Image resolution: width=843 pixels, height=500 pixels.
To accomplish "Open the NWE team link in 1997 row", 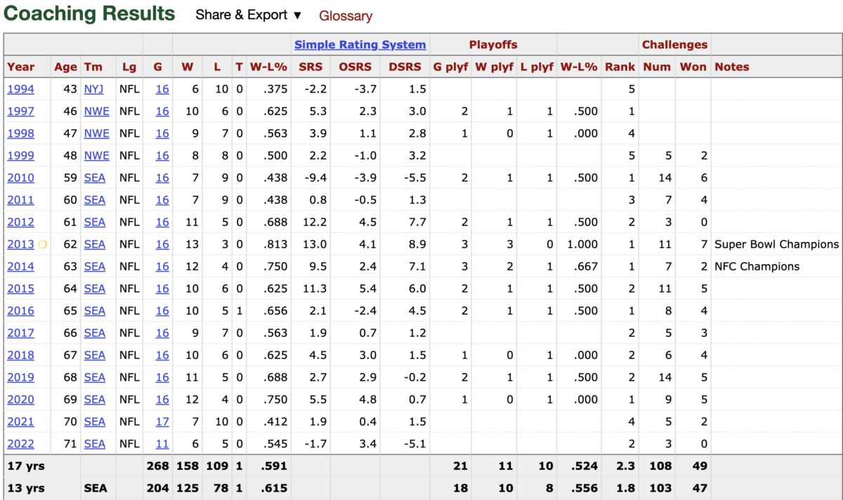I will point(96,111).
